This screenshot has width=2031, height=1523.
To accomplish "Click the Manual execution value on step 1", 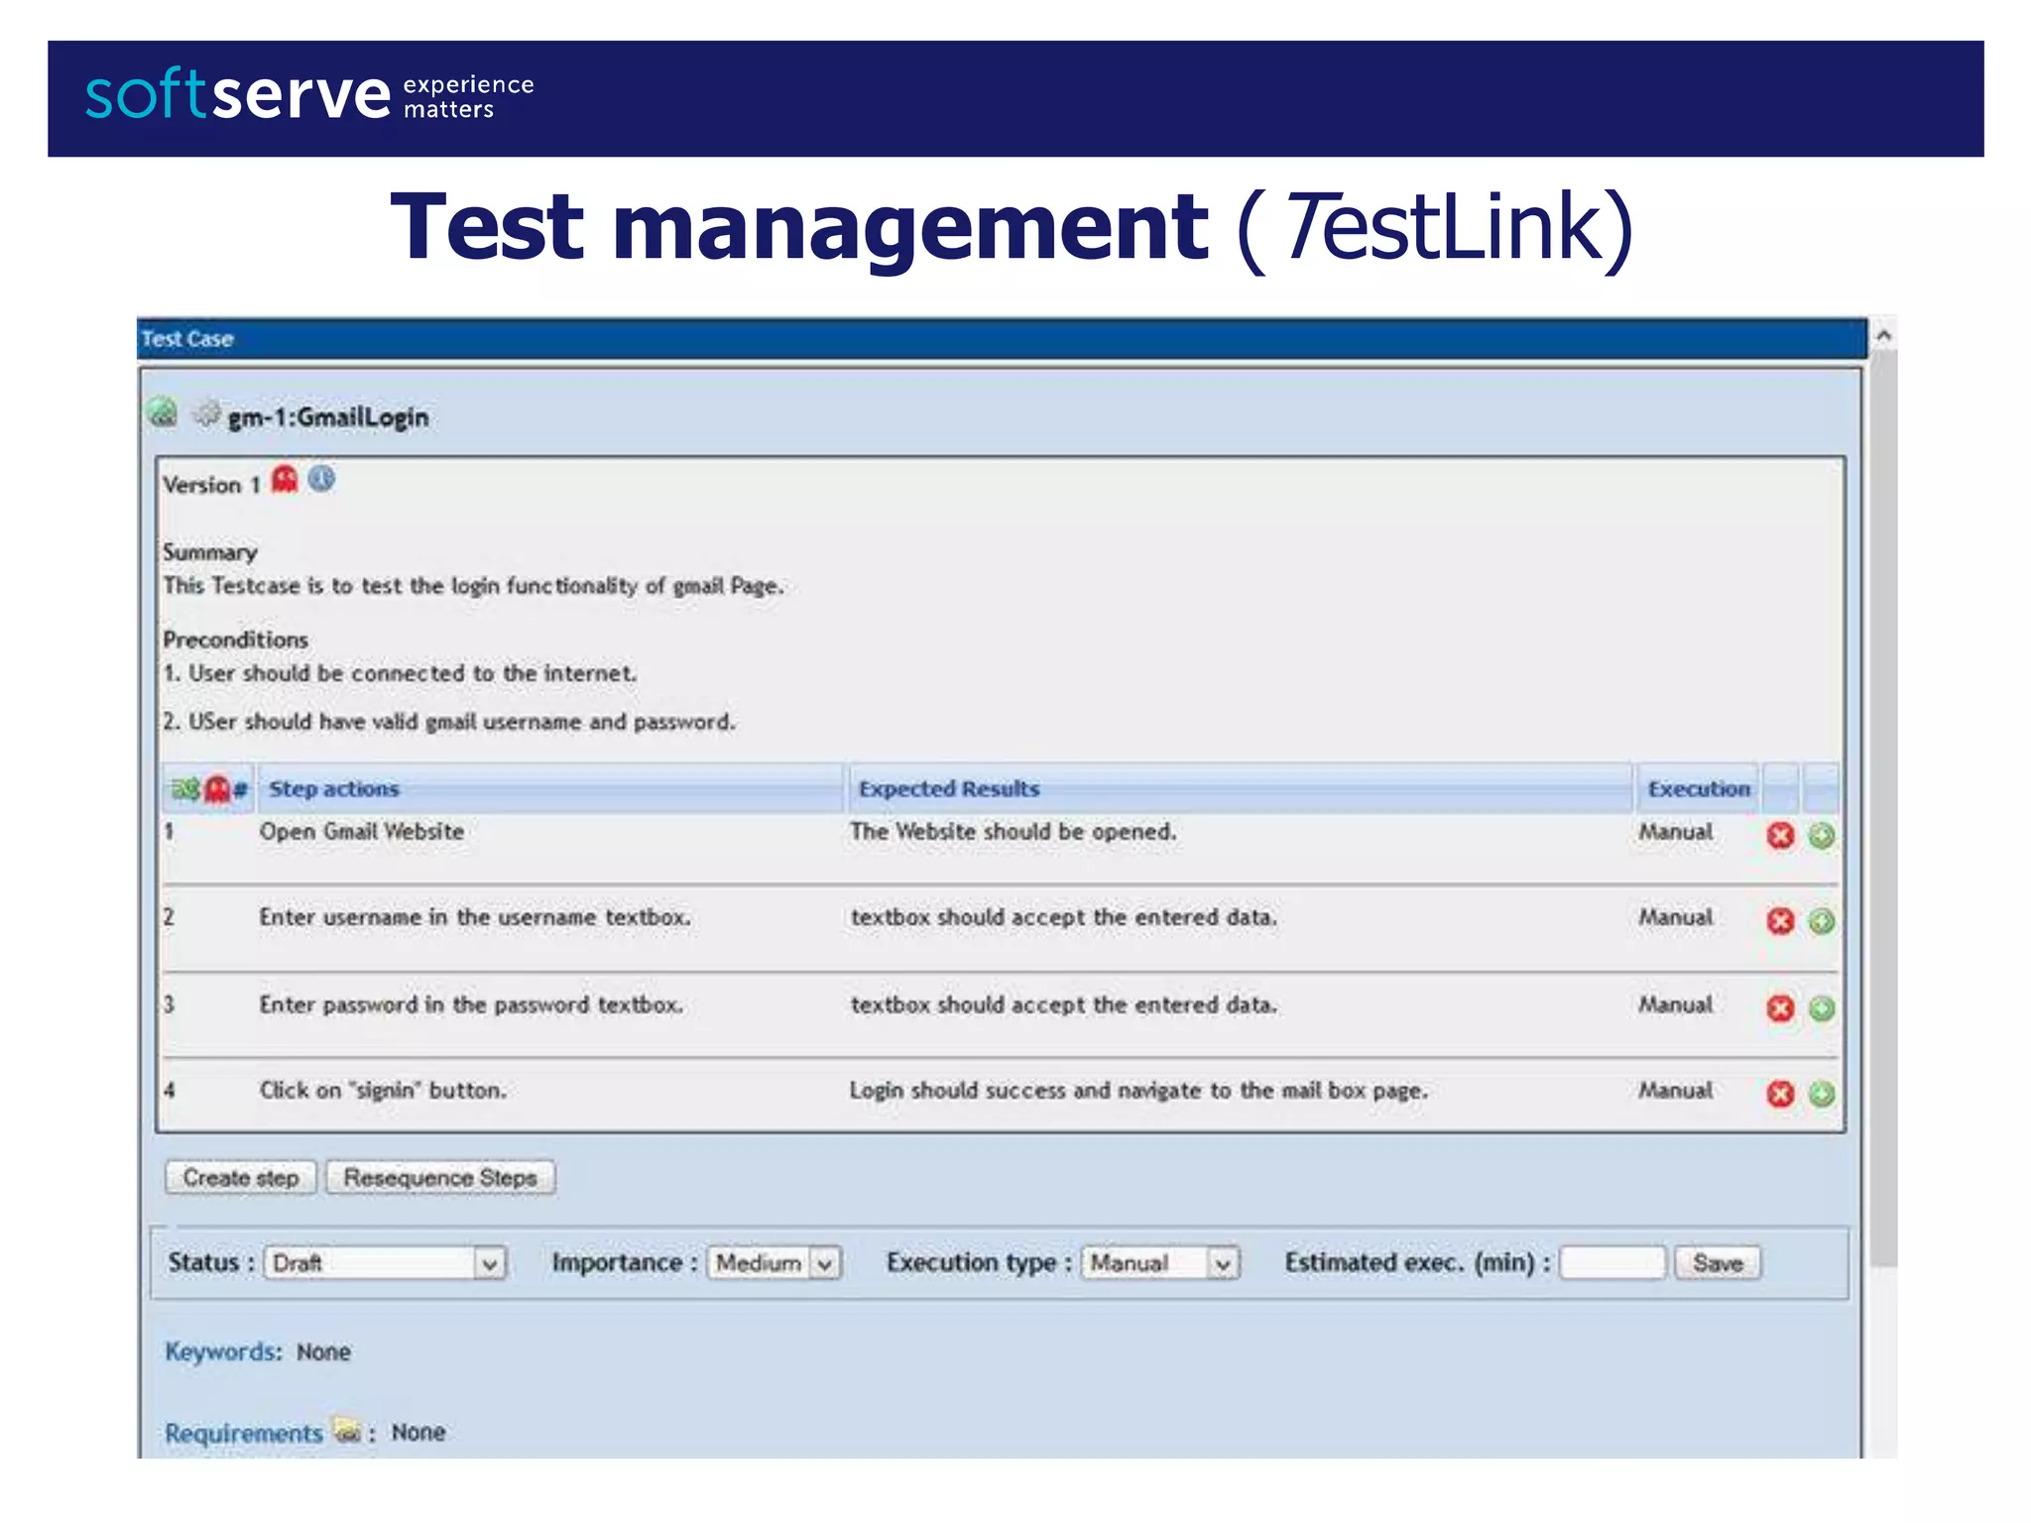I will [1675, 832].
